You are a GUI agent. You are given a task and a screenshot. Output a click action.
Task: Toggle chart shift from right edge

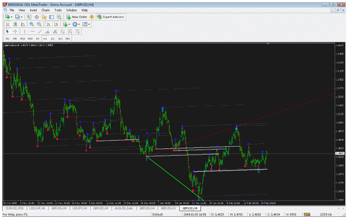point(56,24)
